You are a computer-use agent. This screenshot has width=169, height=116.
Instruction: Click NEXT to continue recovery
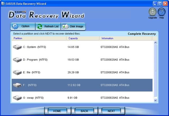pos(111,111)
